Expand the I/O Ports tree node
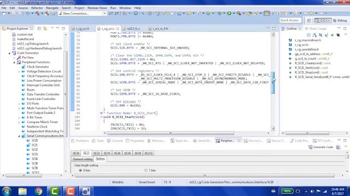350x196 pixels. pos(19,104)
